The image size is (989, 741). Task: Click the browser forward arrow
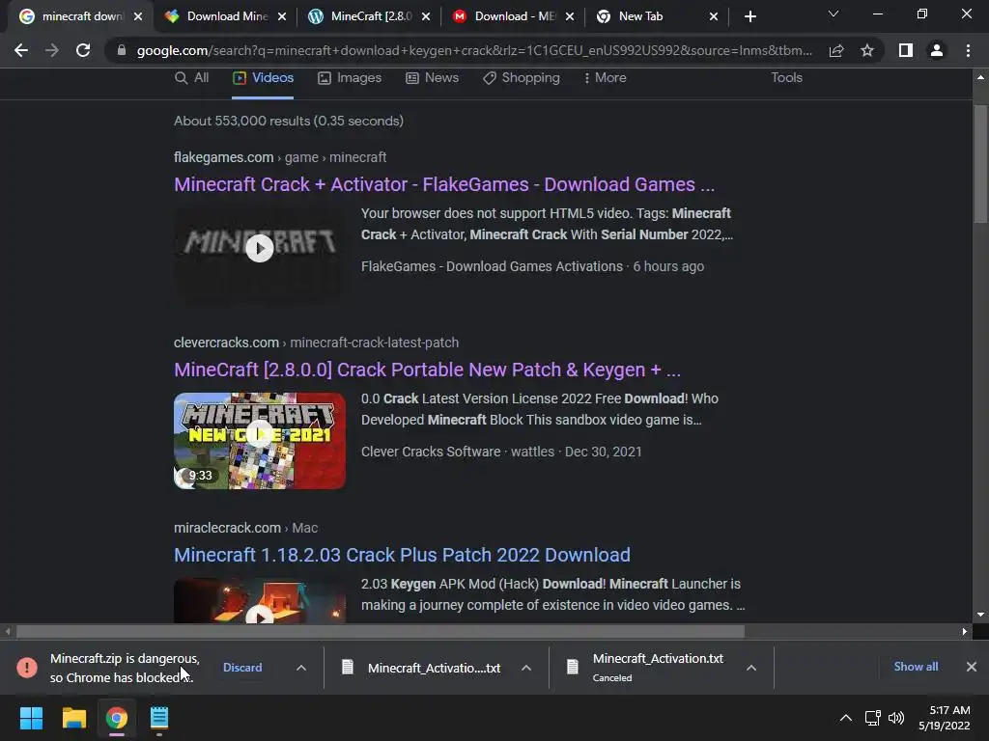coord(52,50)
